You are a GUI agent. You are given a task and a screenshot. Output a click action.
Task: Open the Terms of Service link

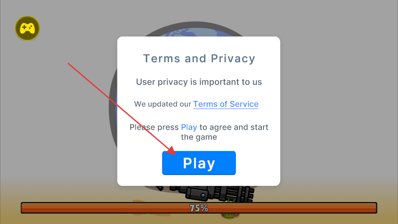226,104
